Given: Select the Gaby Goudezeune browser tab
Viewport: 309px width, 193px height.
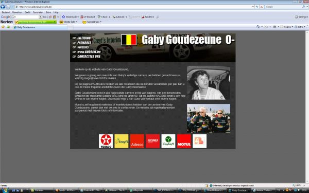Looking at the screenshot, I should pos(40,27).
